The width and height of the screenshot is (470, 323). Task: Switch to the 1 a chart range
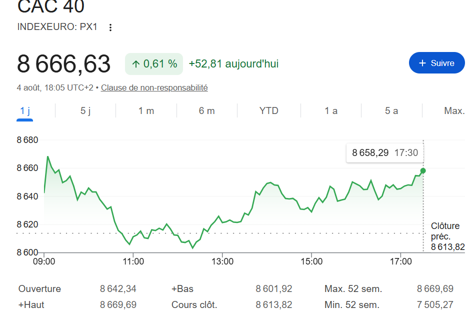331,111
